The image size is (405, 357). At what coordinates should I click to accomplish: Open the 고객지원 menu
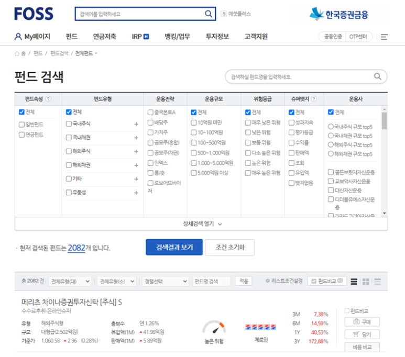(256, 37)
